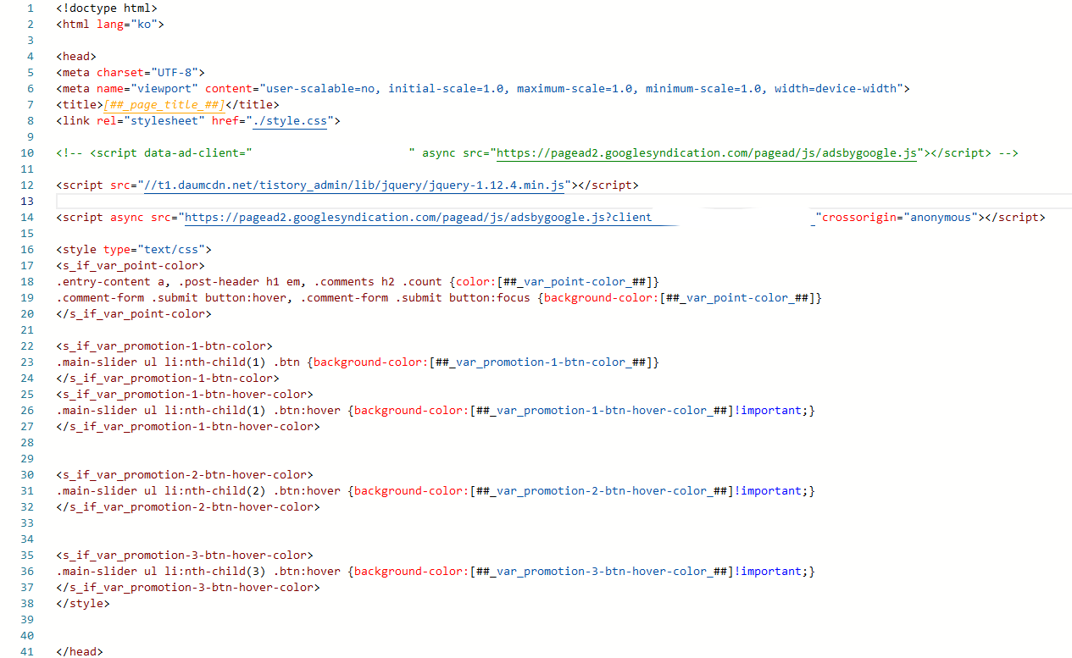The height and width of the screenshot is (658, 1072).
Task: Click opening promotion-2-btn-hover-color tag
Action: pos(185,474)
